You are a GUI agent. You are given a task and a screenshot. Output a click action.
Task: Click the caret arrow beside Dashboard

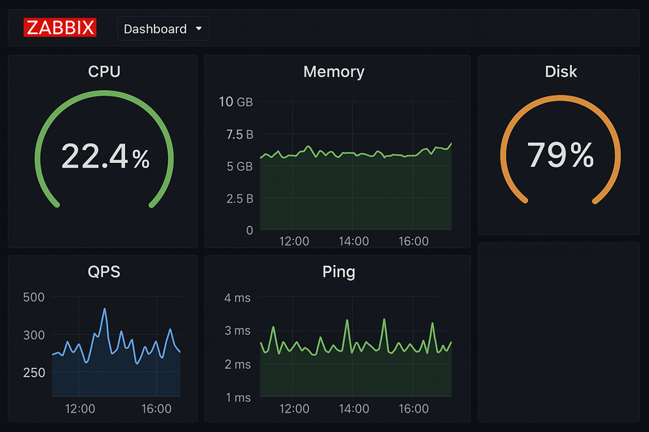198,29
